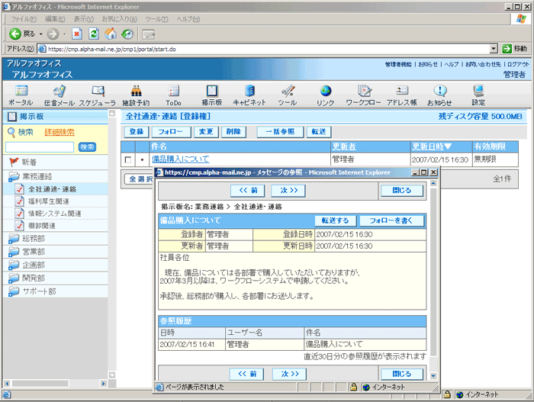This screenshot has width=534, height=402.
Task: Click the browser Refresh icon
Action: coord(94,34)
